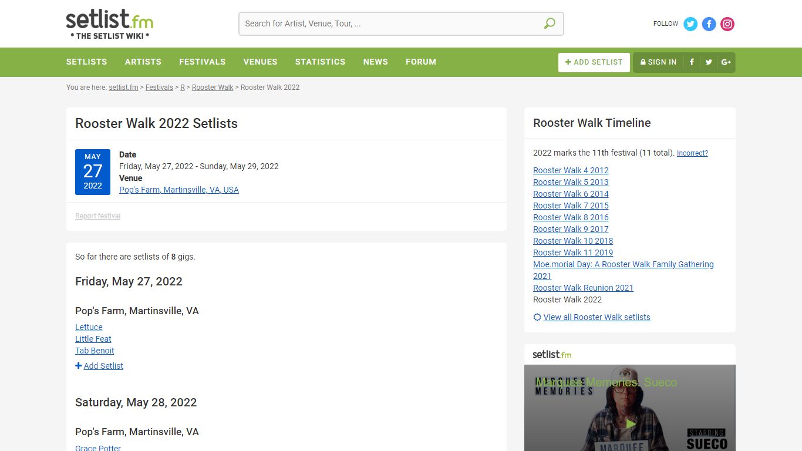Click the search magnifier icon
802x451 pixels.
[x=550, y=23]
